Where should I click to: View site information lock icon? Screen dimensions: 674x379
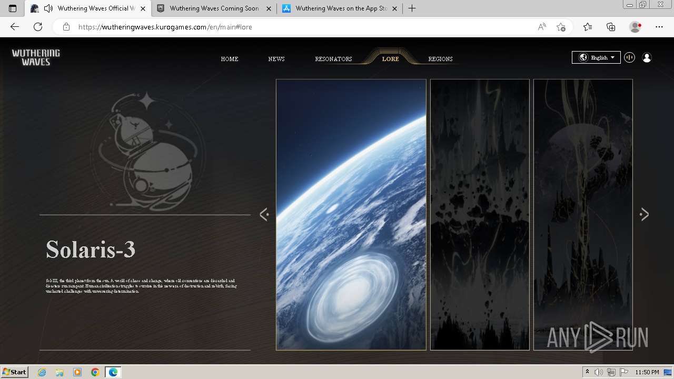66,27
